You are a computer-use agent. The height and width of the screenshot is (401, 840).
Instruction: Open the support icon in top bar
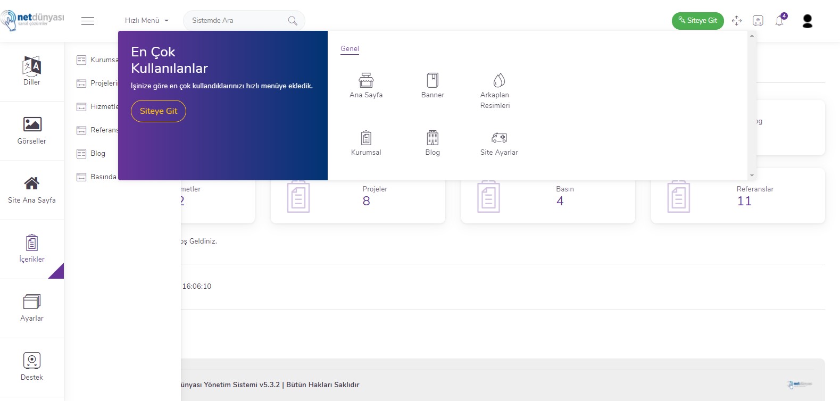pos(758,21)
